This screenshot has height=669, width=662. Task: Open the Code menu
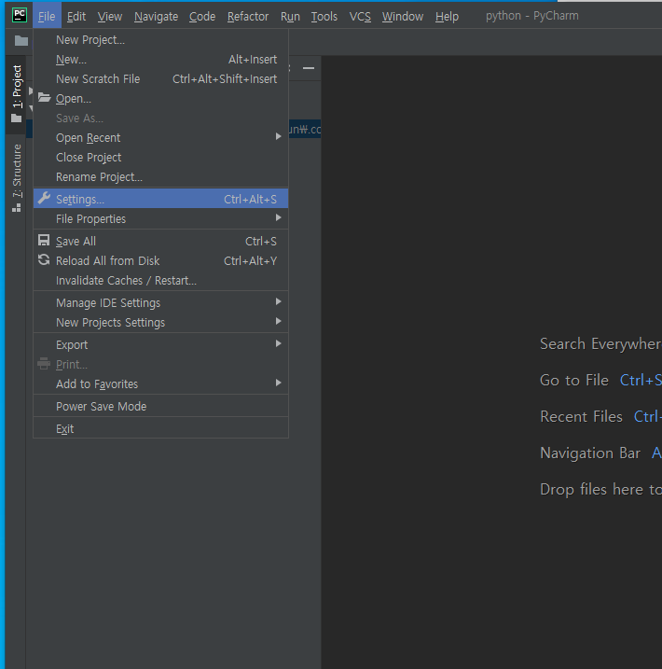tap(202, 16)
